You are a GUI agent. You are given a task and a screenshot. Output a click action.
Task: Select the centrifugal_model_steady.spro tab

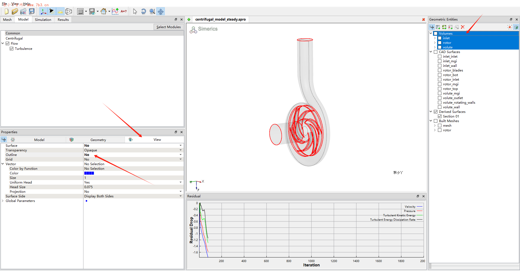[x=221, y=19]
